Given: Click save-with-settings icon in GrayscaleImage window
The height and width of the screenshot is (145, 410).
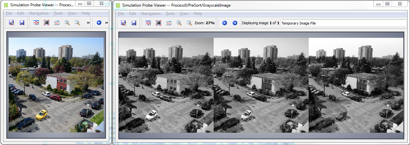Looking at the screenshot, I should 123,23.
